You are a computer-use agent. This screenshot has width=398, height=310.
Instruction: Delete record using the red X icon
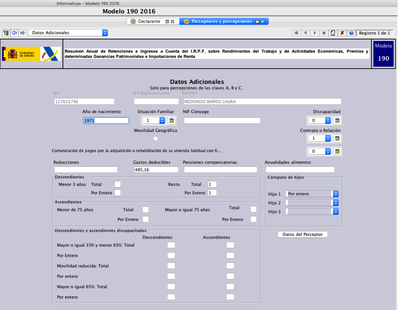click(x=342, y=33)
